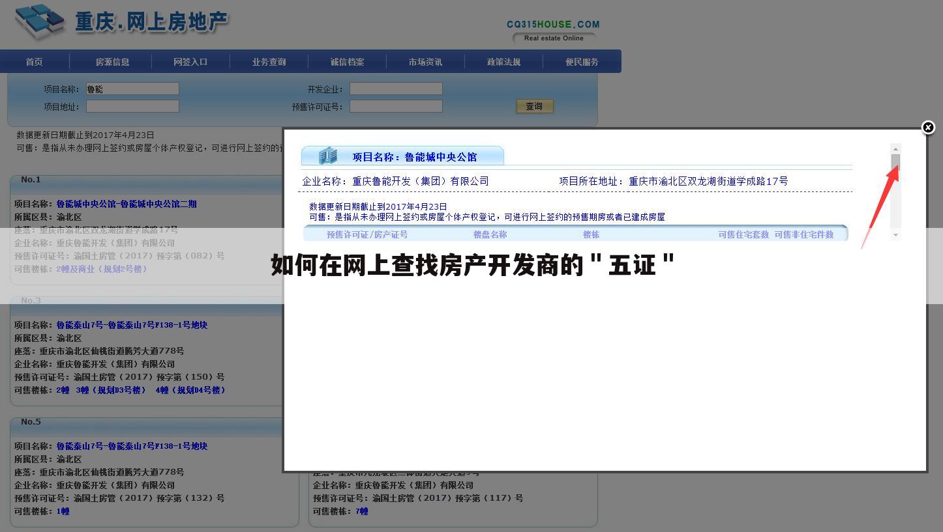Click the scrollbar up arrow in the popup
Viewport: 943px width, 532px height.
coord(895,148)
